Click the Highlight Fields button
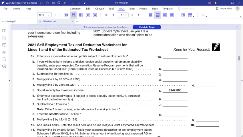The width and height of the screenshot is (243, 137). pos(147,27)
